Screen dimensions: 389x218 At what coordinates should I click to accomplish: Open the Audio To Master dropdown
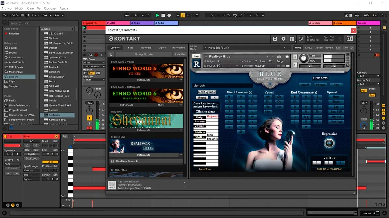[x=94, y=80]
